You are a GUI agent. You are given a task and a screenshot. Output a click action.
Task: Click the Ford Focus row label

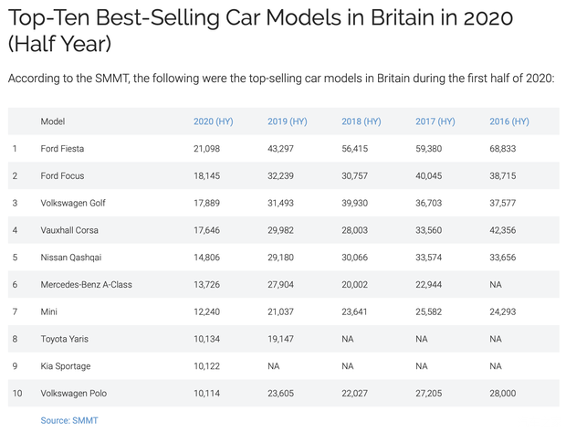(x=62, y=175)
